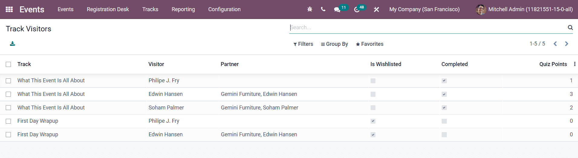Image resolution: width=578 pixels, height=158 pixels.
Task: Click the export download icon
Action: pyautogui.click(x=12, y=44)
